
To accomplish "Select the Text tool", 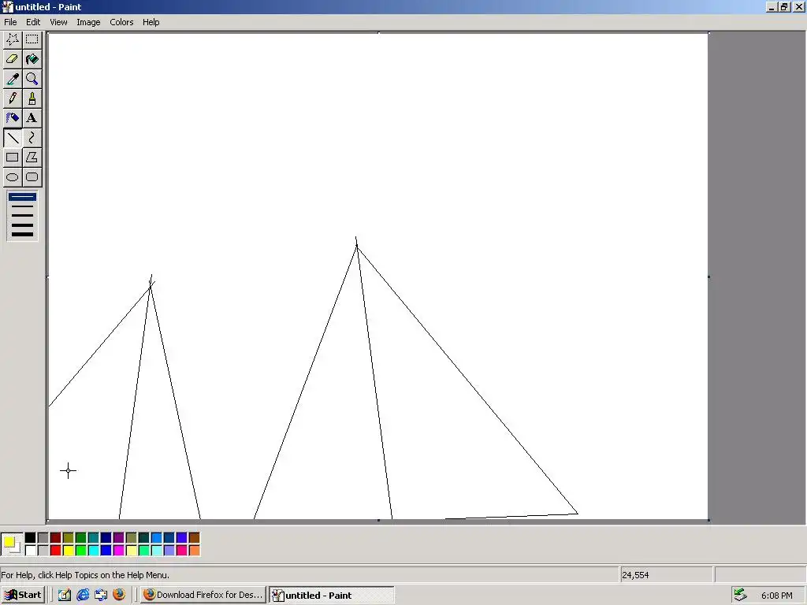I will 32,118.
